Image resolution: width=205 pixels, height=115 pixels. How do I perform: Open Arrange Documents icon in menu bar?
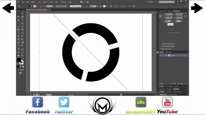tap(82, 2)
